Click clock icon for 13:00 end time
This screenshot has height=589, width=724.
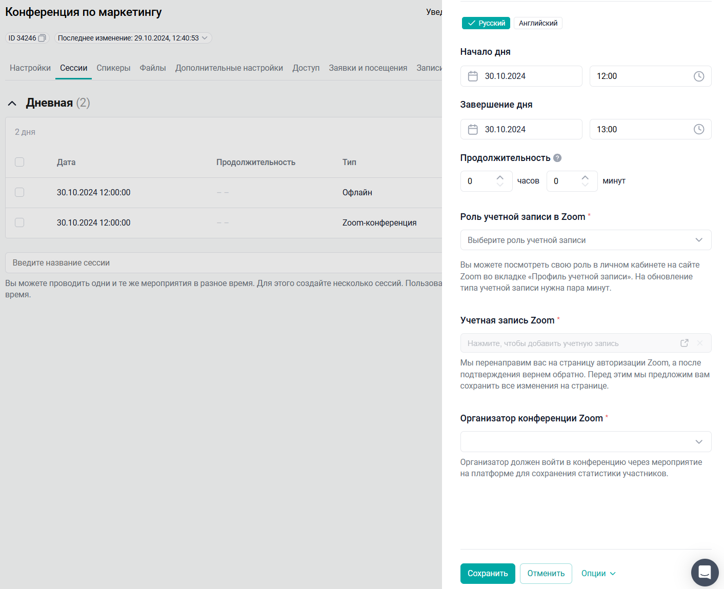[x=698, y=129]
